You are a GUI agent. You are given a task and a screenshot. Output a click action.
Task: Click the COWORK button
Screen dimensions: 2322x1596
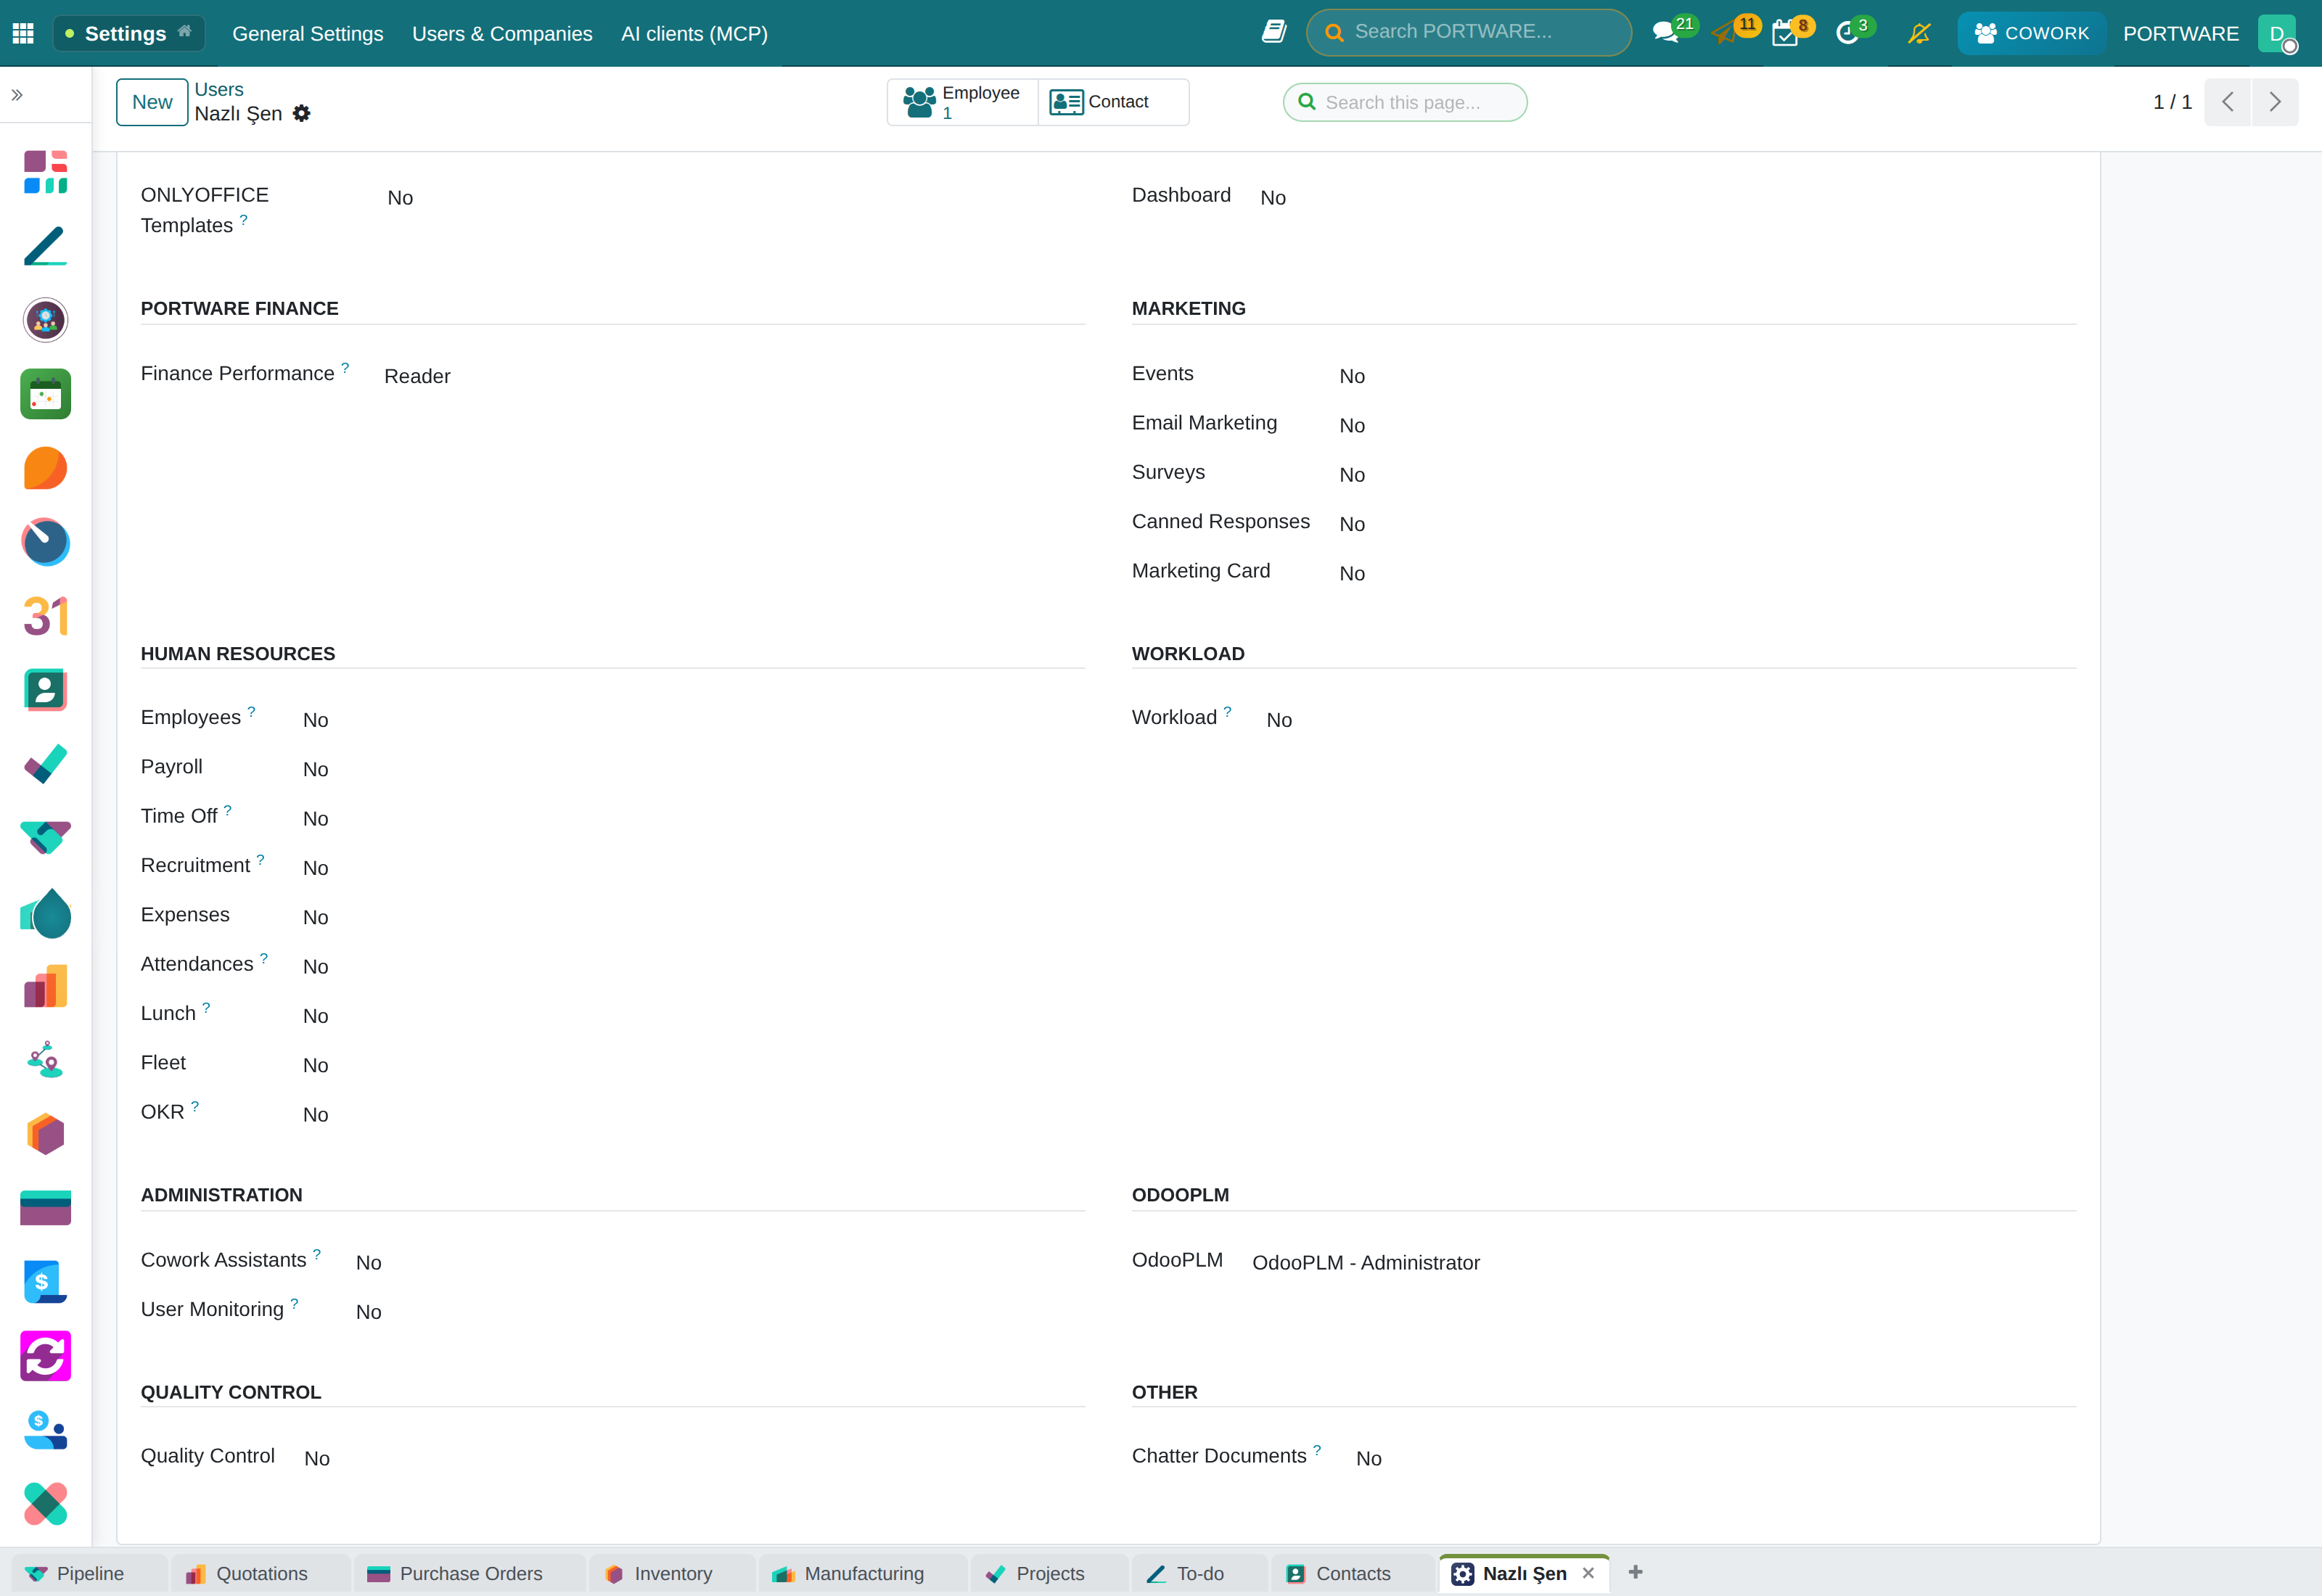point(2031,33)
